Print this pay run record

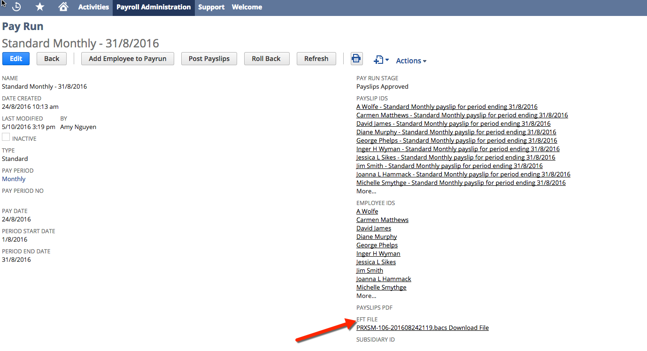[356, 58]
